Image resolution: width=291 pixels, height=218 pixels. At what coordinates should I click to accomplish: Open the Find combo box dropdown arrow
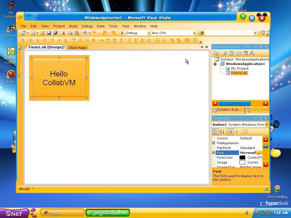coord(255,33)
